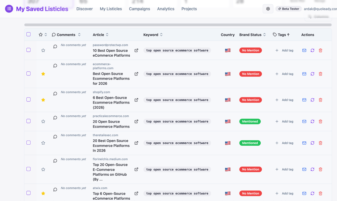Image resolution: width=337 pixels, height=201 pixels.
Task: Refresh icon in florinelchis.medium.com row
Action: click(312, 169)
